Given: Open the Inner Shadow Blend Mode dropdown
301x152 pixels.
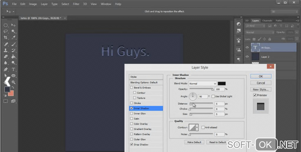Looking at the screenshot, I should (203, 84).
